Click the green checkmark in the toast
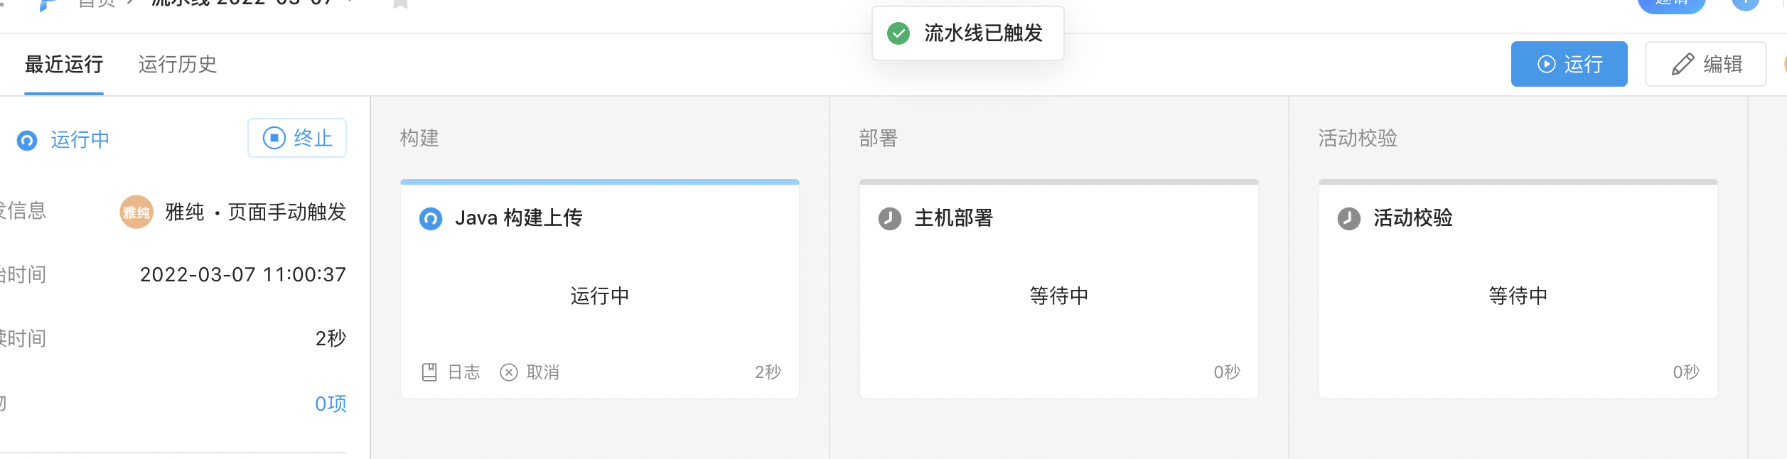Screen dimensions: 1787x459 point(898,33)
